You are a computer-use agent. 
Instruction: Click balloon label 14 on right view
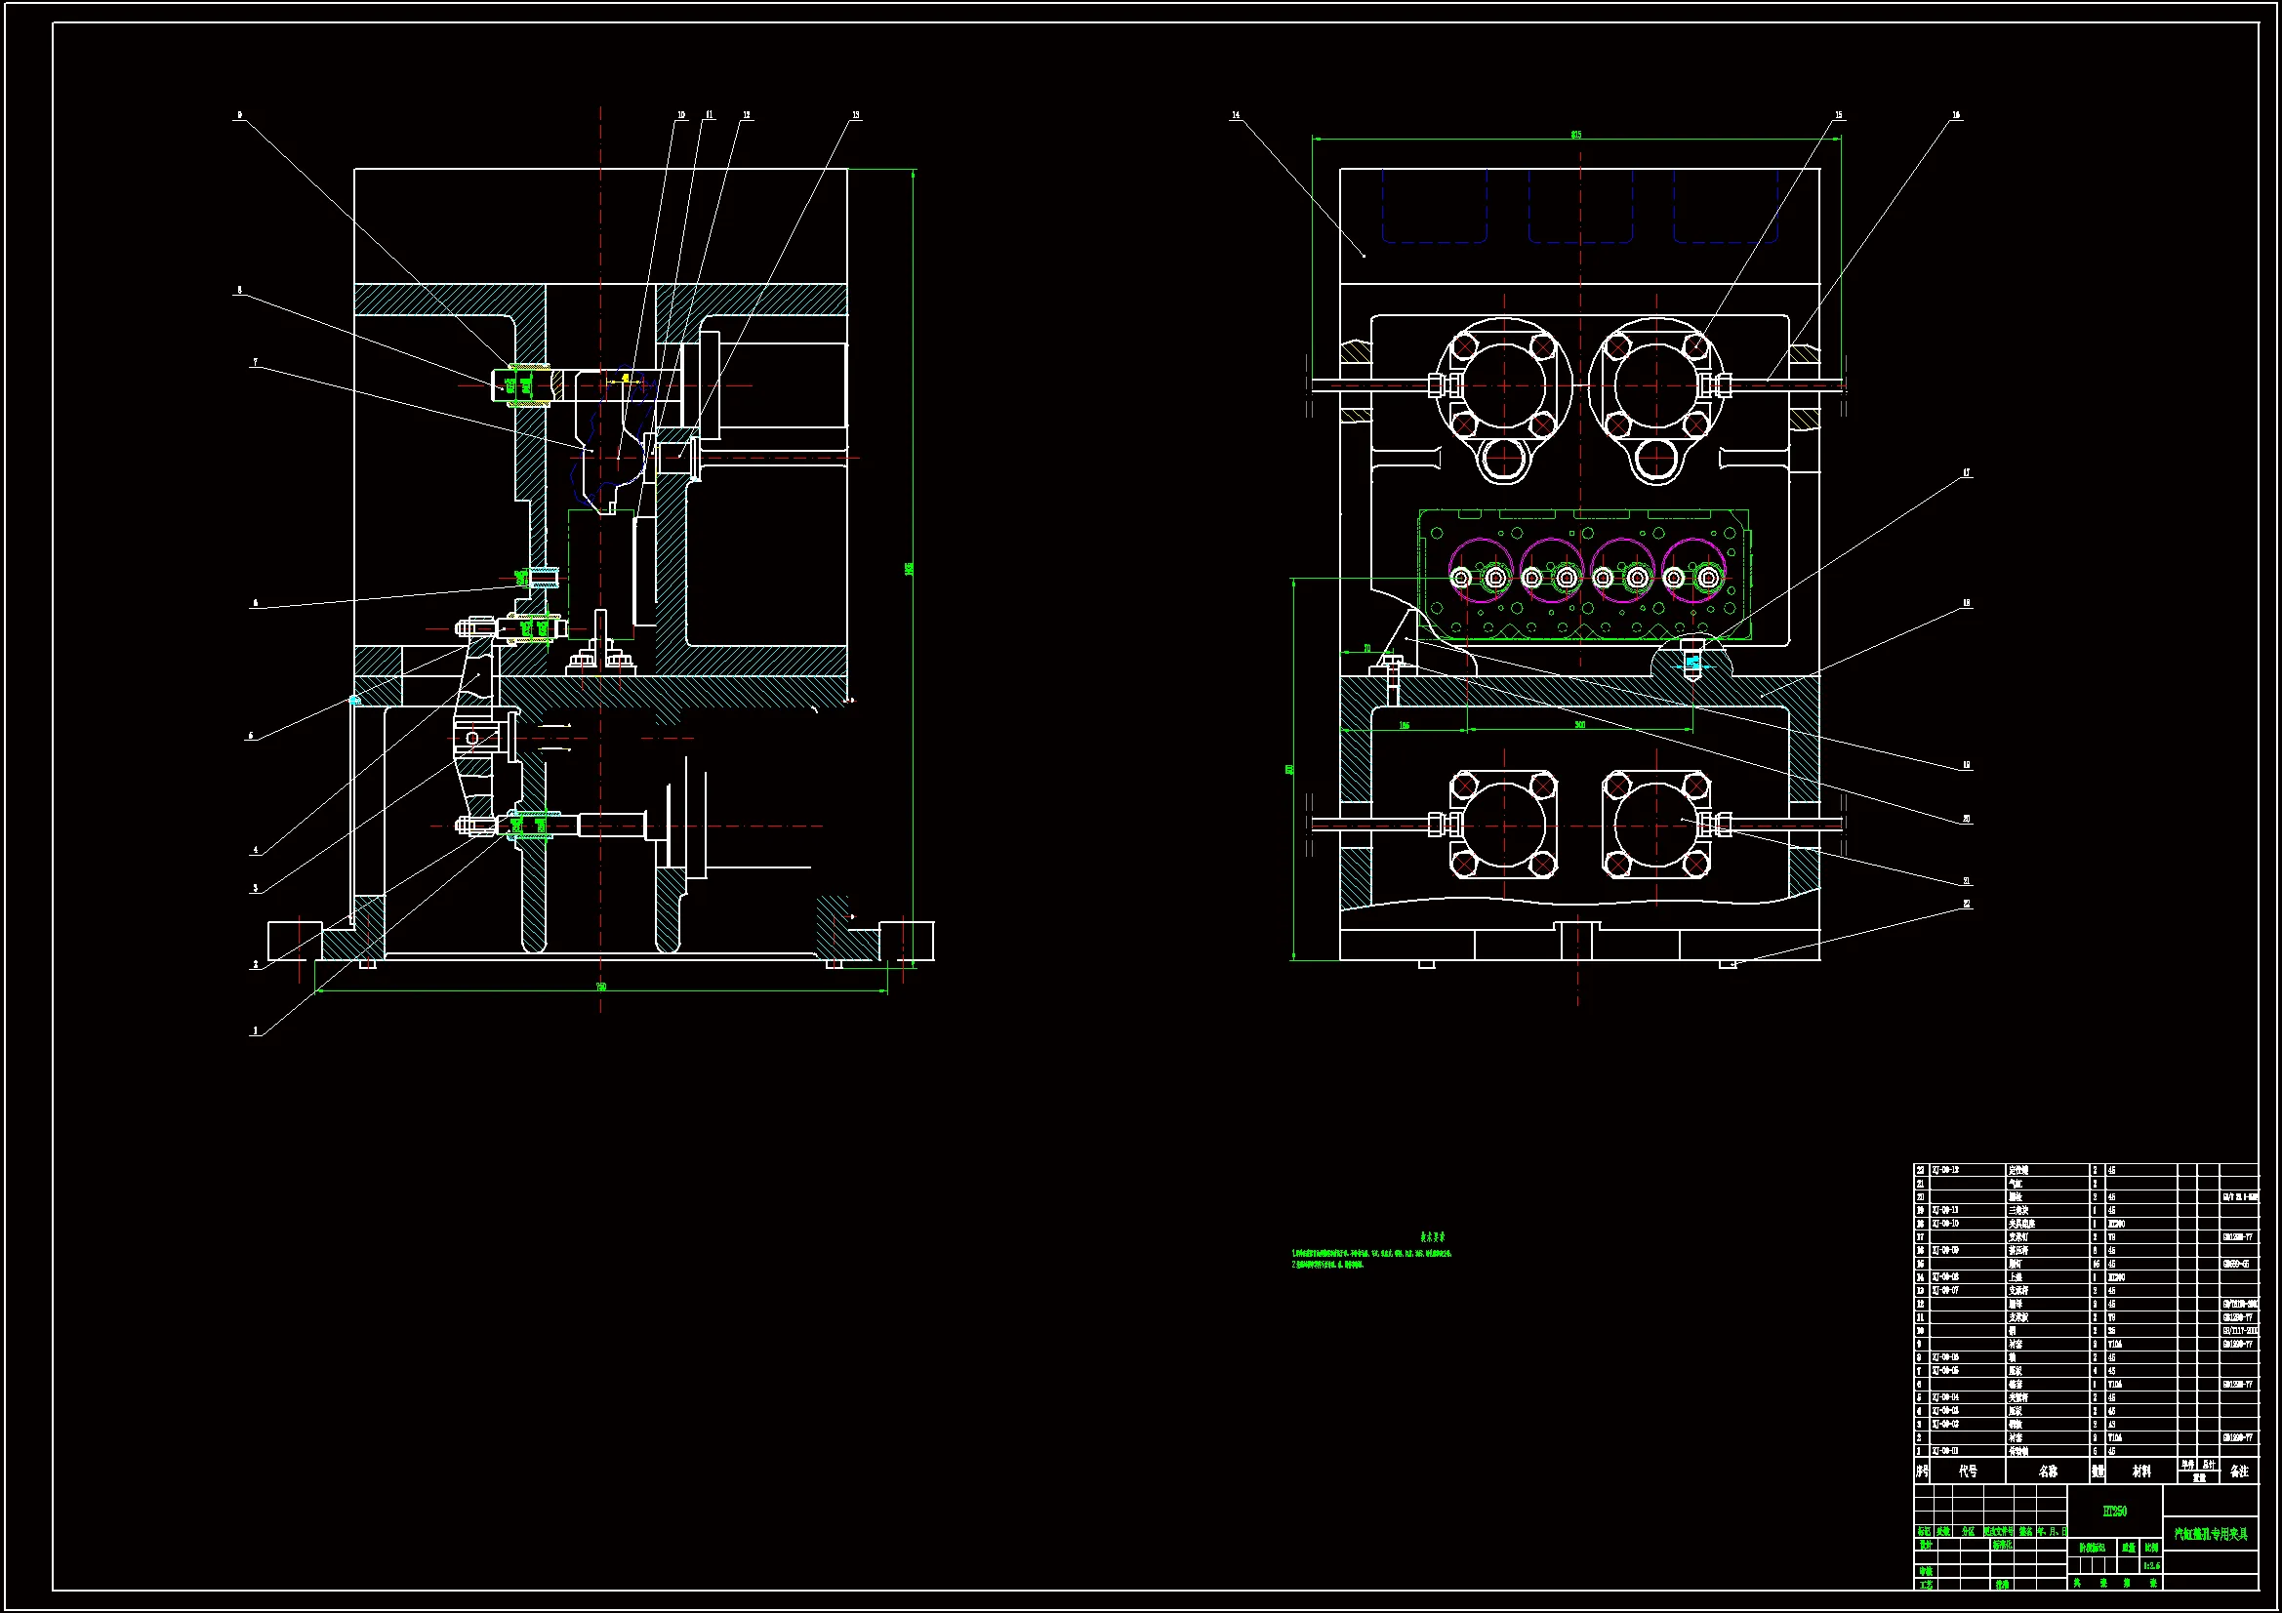pos(1236,116)
